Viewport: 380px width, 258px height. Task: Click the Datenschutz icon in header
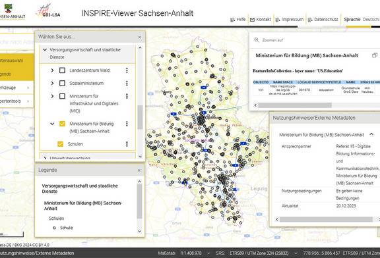pos(310,20)
